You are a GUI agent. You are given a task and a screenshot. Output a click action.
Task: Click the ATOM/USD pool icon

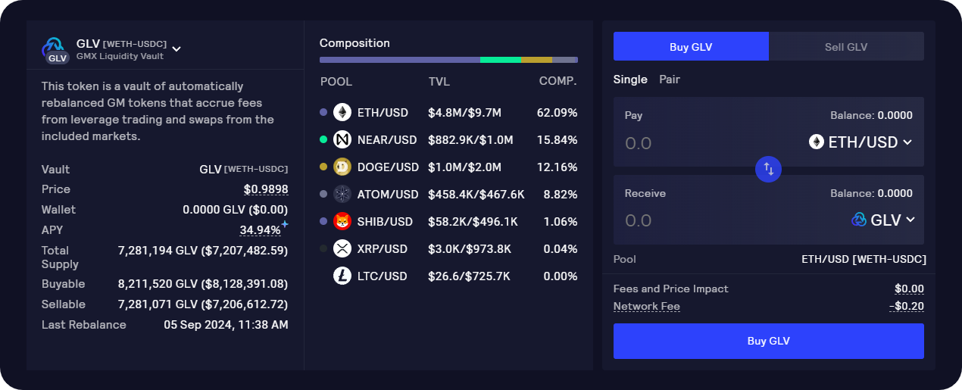click(342, 194)
